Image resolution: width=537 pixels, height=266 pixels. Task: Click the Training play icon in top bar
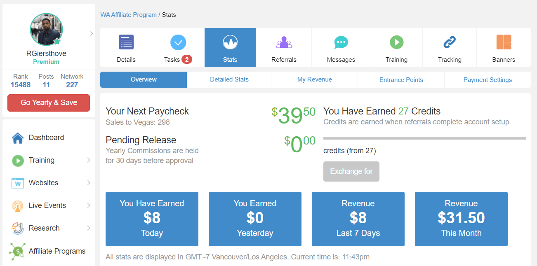[x=396, y=42]
